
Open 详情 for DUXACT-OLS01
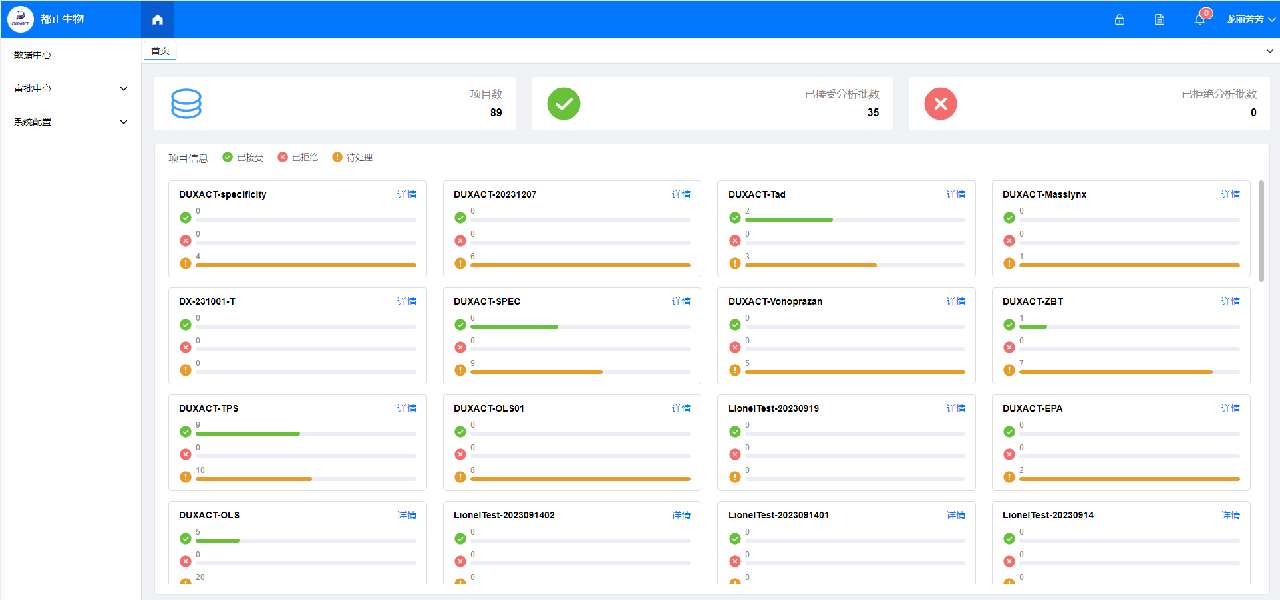[x=681, y=408]
